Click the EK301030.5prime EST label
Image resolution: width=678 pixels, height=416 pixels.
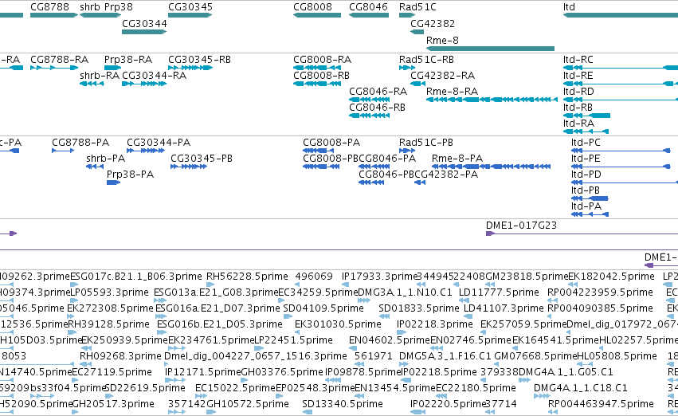[338, 325]
